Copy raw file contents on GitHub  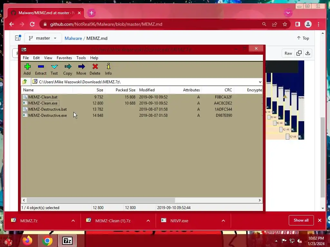click(299, 53)
